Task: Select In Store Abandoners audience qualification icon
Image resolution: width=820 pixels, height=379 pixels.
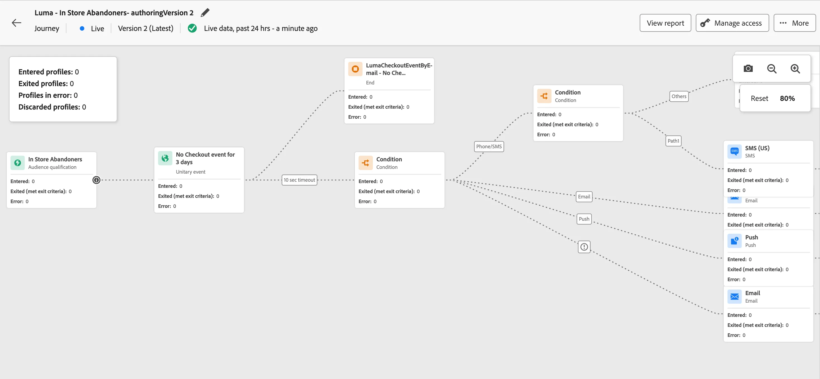Action: 18,163
